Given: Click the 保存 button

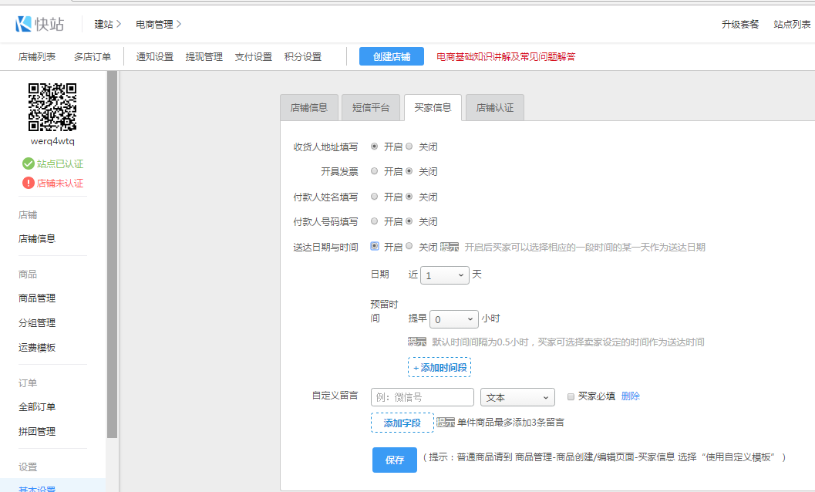Looking at the screenshot, I should [x=394, y=460].
